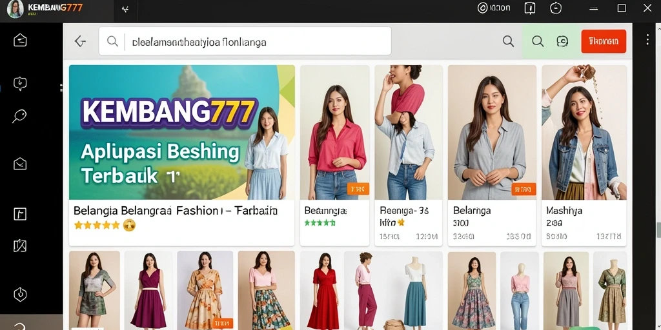Open the envelope mail sidebar icon
The height and width of the screenshot is (330, 661).
[x=20, y=163]
